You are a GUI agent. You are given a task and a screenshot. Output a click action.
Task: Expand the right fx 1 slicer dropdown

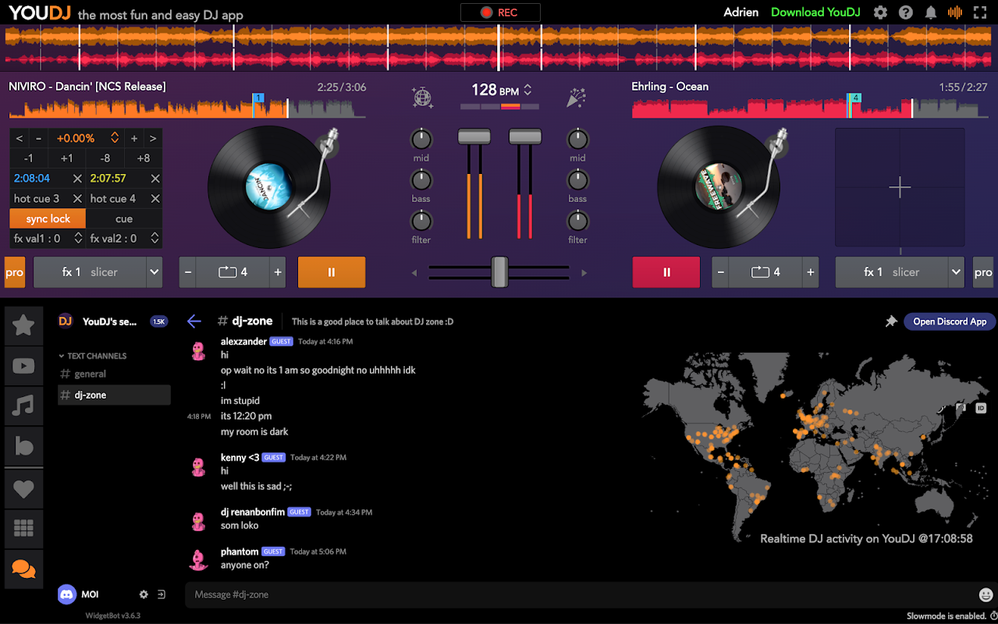pyautogui.click(x=956, y=272)
